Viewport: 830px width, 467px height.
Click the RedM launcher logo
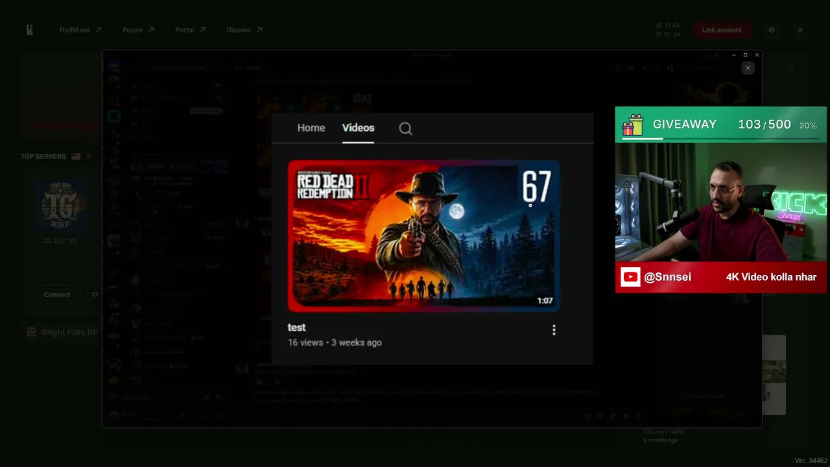30,30
